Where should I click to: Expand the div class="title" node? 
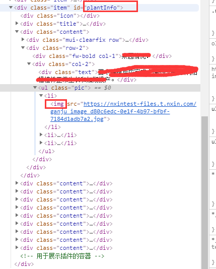coord(17,23)
